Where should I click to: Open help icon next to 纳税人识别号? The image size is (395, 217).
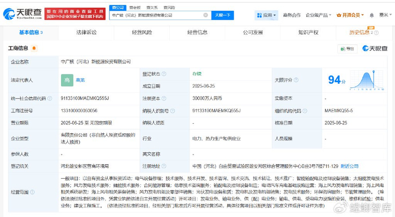coord(173,111)
